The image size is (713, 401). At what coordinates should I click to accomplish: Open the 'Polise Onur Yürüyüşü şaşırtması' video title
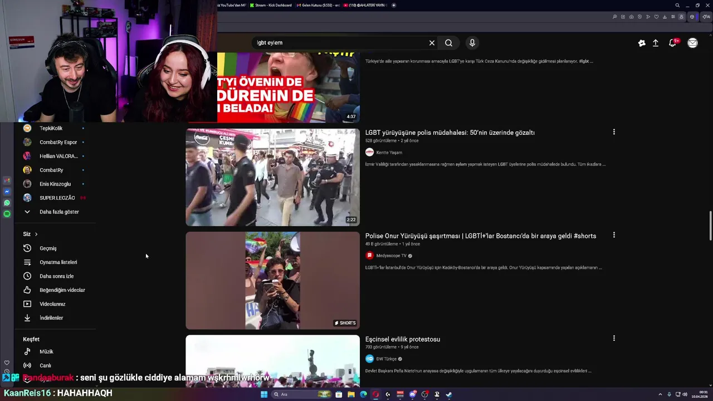coord(481,236)
